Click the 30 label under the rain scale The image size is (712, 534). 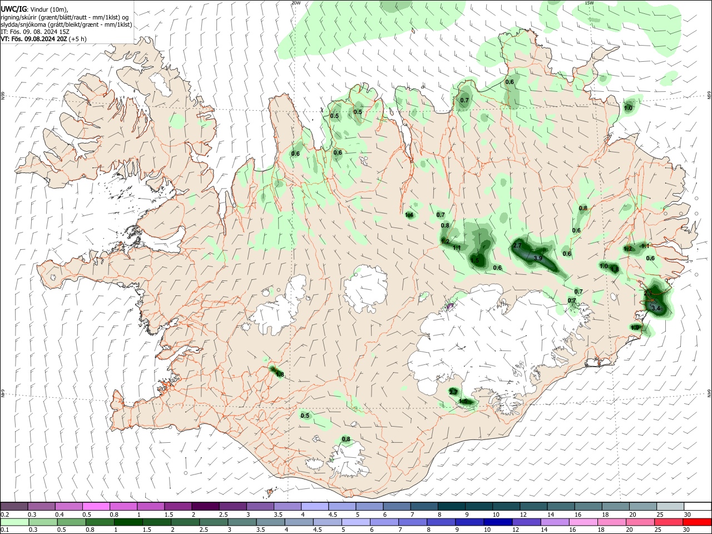pos(686,531)
